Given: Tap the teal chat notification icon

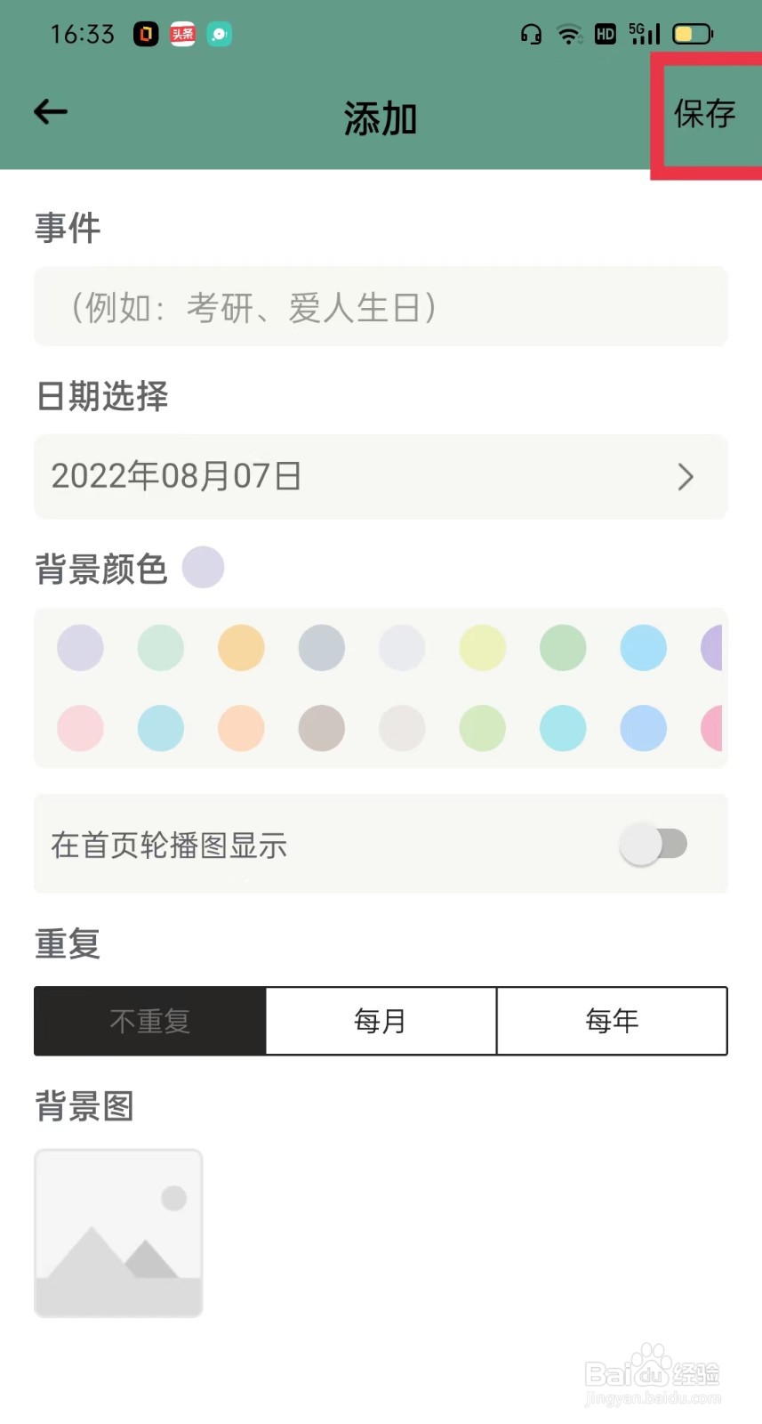Looking at the screenshot, I should pos(219,34).
